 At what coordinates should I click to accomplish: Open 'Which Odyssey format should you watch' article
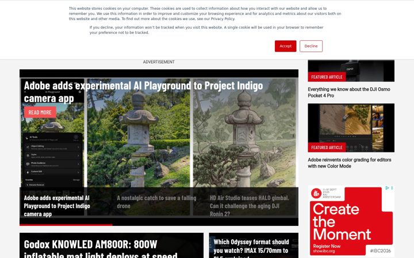(251, 248)
